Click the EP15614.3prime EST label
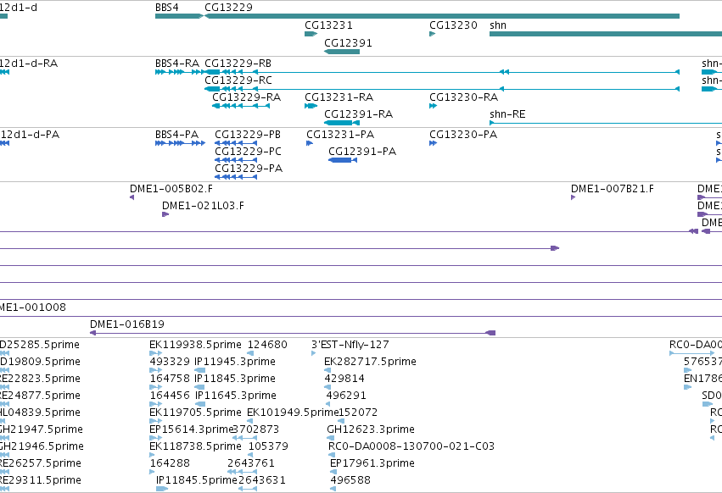The height and width of the screenshot is (493, 722). (192, 429)
